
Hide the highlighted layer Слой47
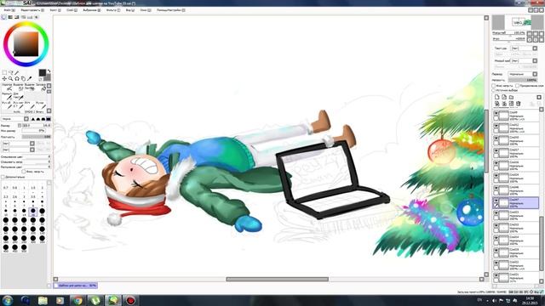click(x=496, y=201)
